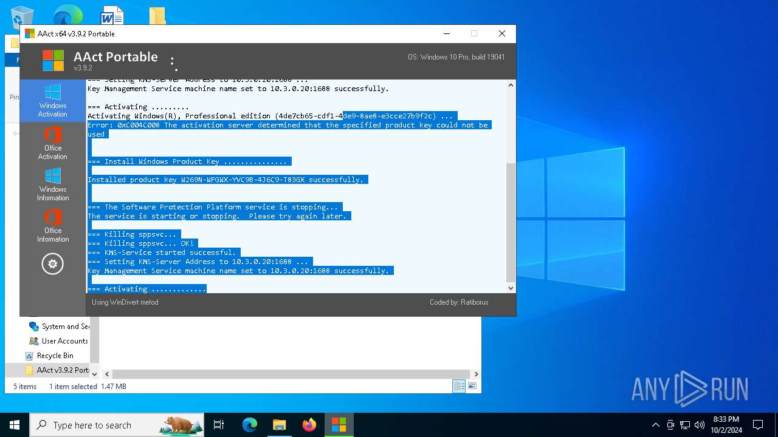Switch to AAct taskbar icon
The image size is (778, 437).
coord(339,425)
